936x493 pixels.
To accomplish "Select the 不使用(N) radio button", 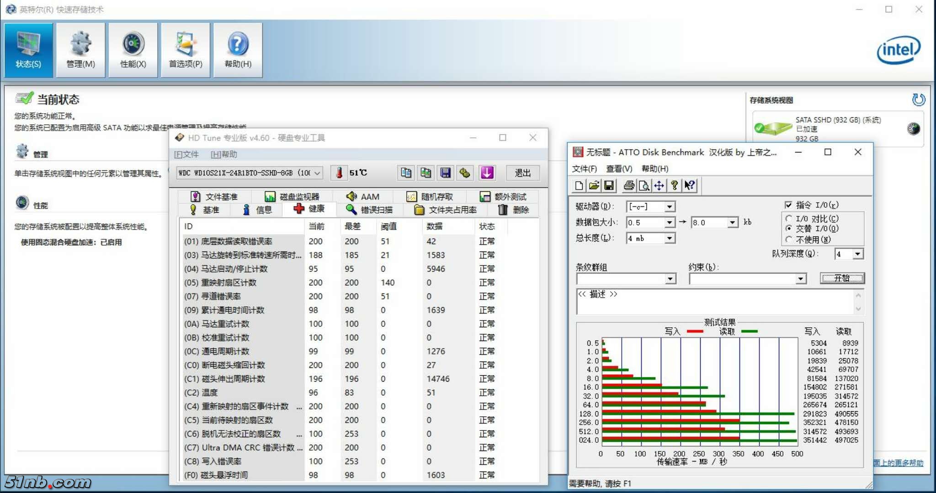I will point(788,240).
